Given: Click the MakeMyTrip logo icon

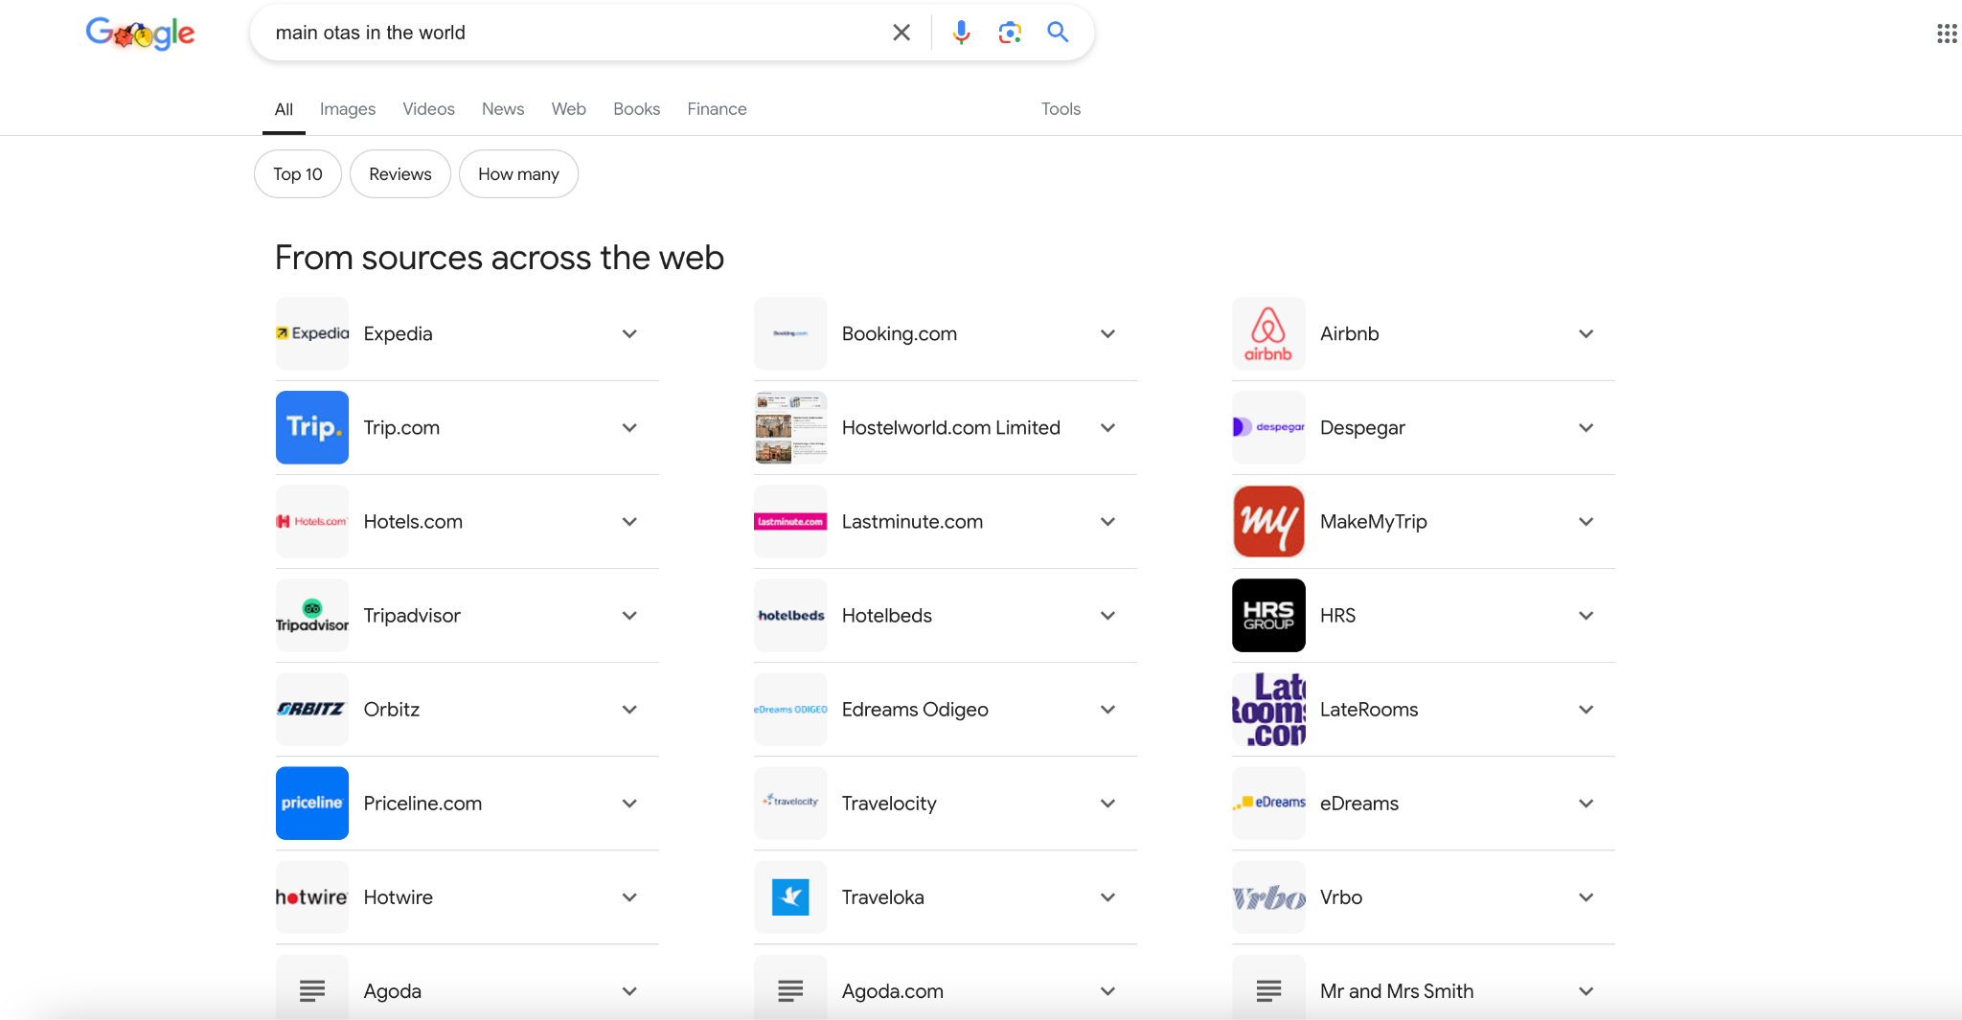Looking at the screenshot, I should (x=1268, y=521).
